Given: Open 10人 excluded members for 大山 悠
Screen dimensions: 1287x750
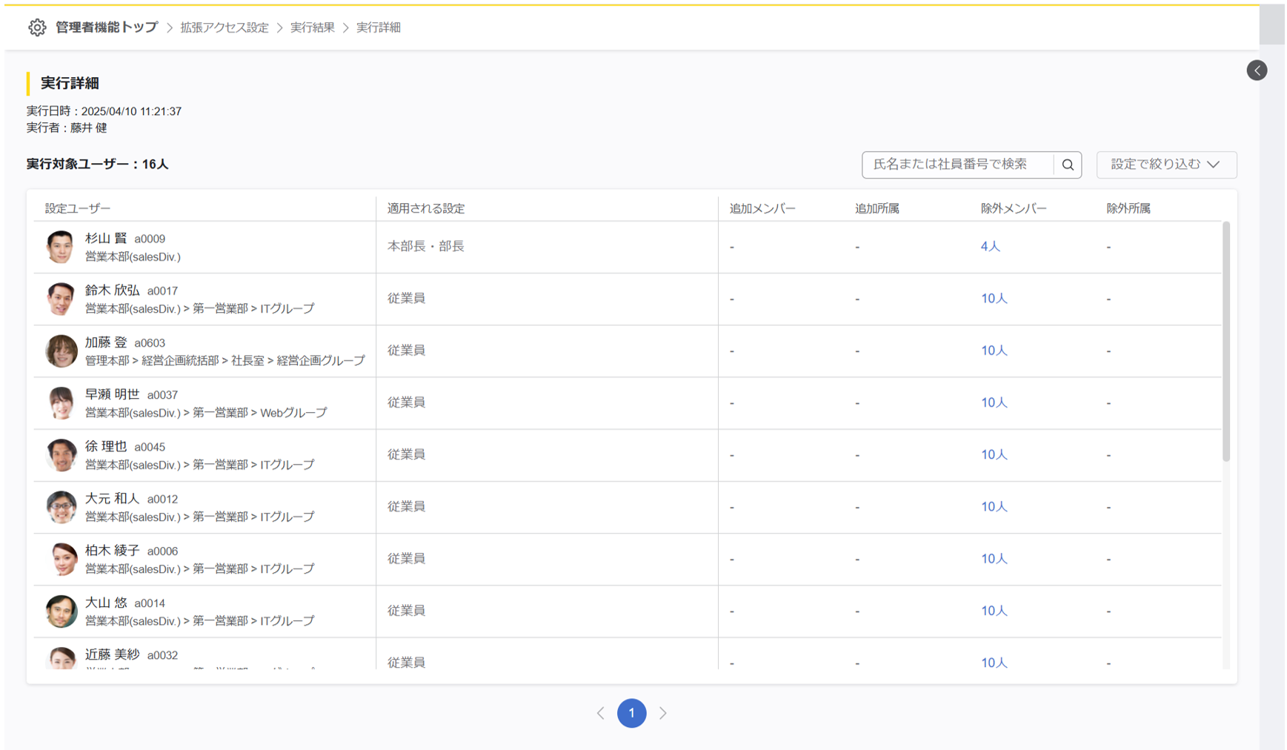Looking at the screenshot, I should (x=994, y=611).
